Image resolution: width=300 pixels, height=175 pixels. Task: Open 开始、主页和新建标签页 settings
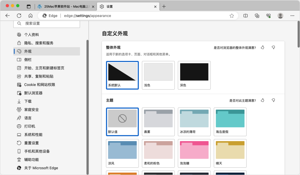coord(47,68)
